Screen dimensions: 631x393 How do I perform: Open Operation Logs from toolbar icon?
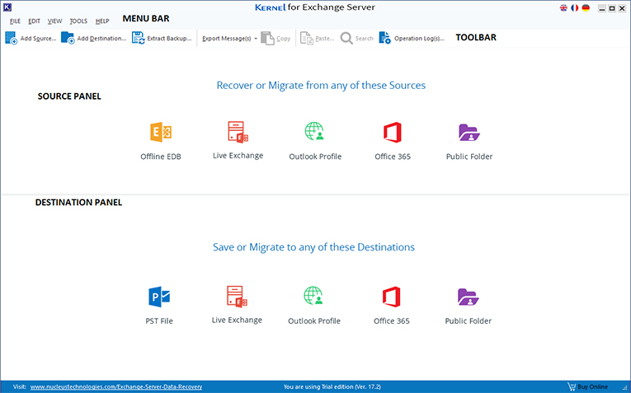coord(384,38)
